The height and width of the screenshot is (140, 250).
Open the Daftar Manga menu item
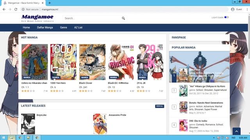[45, 28]
